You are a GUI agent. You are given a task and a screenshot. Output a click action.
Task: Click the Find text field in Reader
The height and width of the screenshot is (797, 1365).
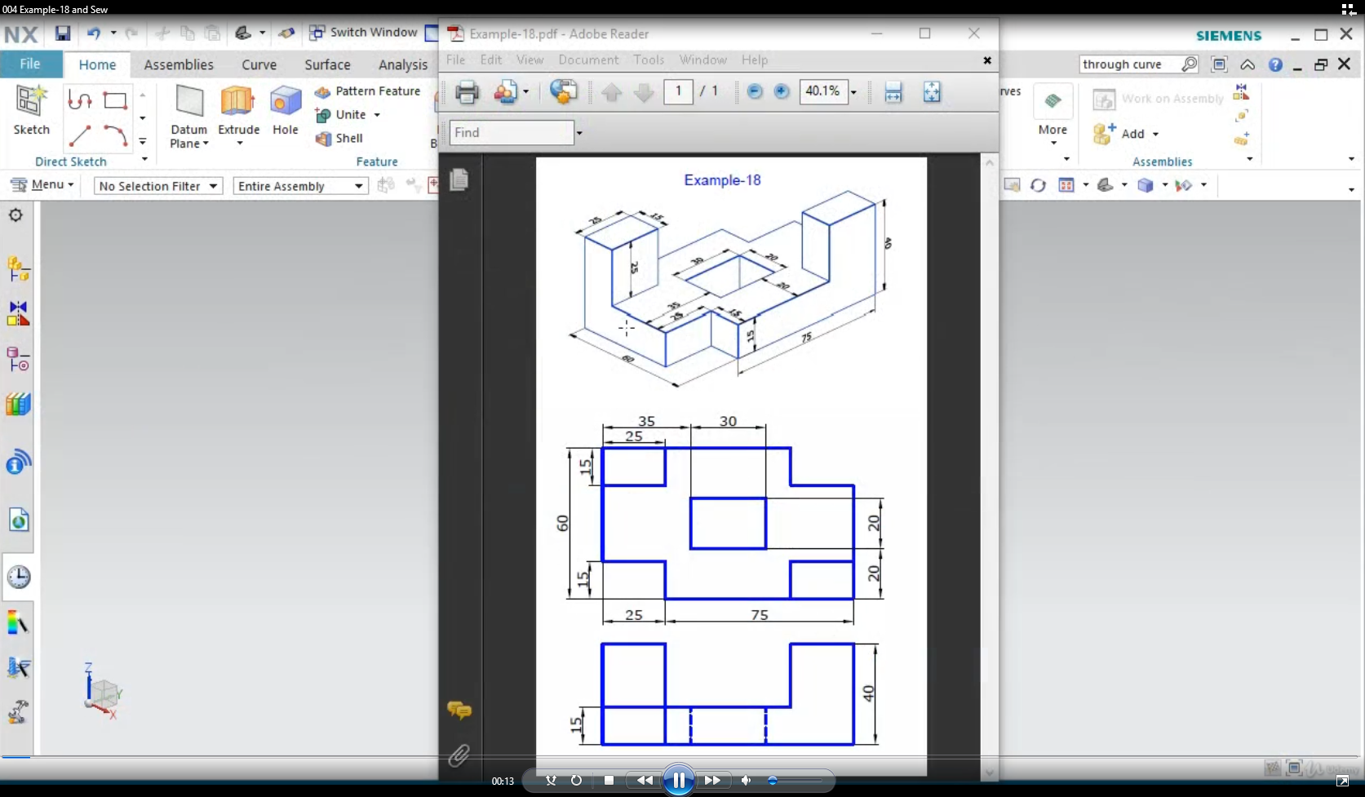coord(511,132)
